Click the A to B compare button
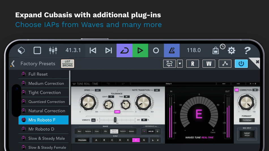 (x=253, y=84)
